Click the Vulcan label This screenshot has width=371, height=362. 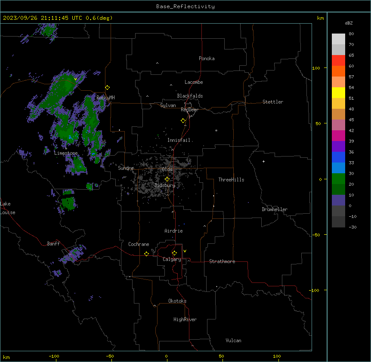[x=234, y=341]
